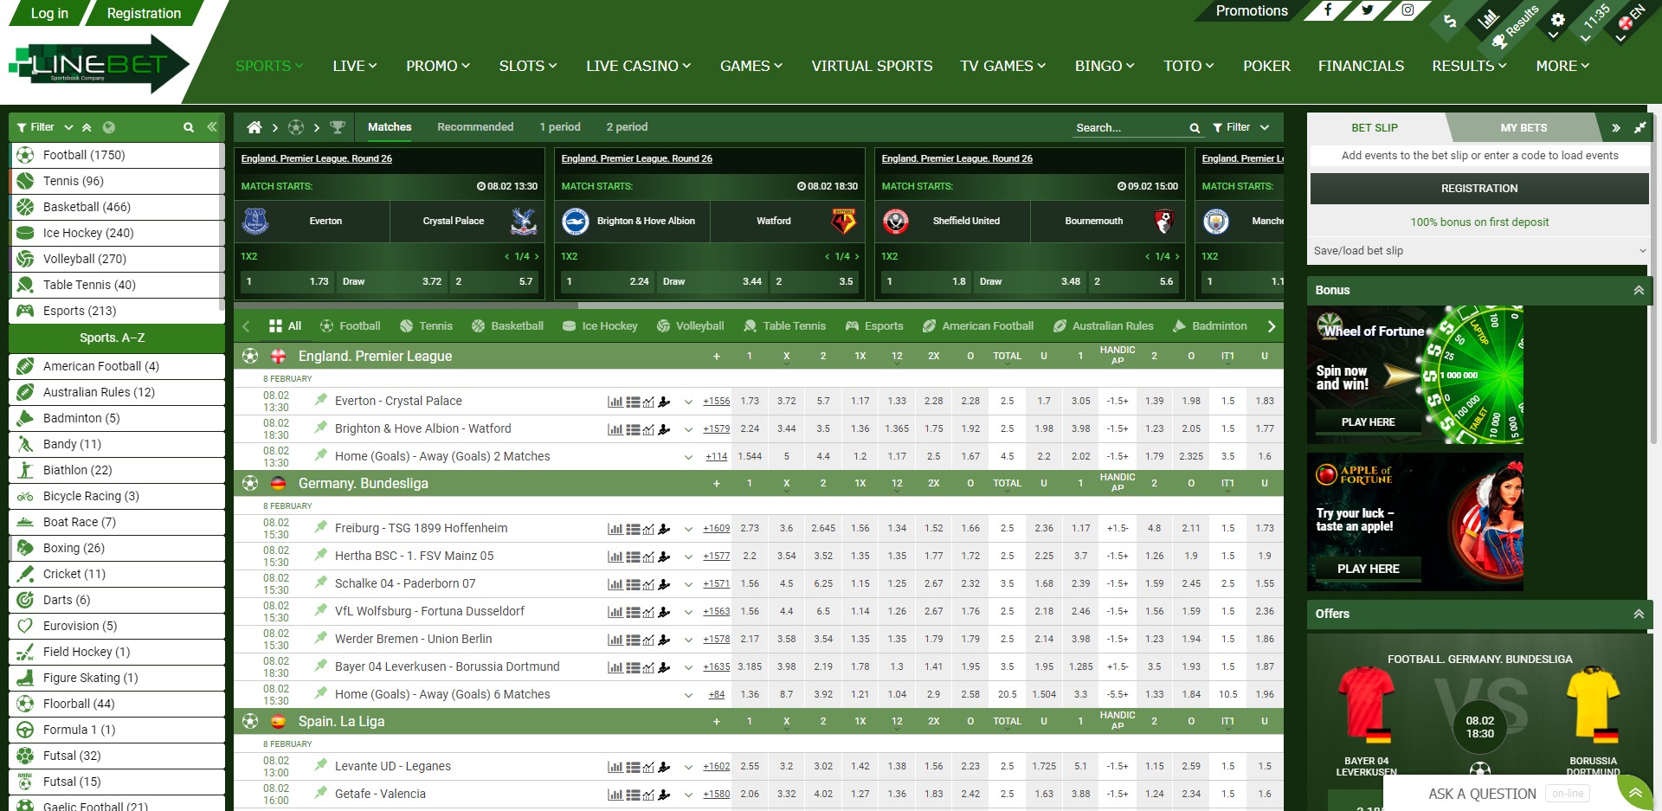The image size is (1662, 811).
Task: Switch to the 2 period tab
Action: [x=627, y=127]
